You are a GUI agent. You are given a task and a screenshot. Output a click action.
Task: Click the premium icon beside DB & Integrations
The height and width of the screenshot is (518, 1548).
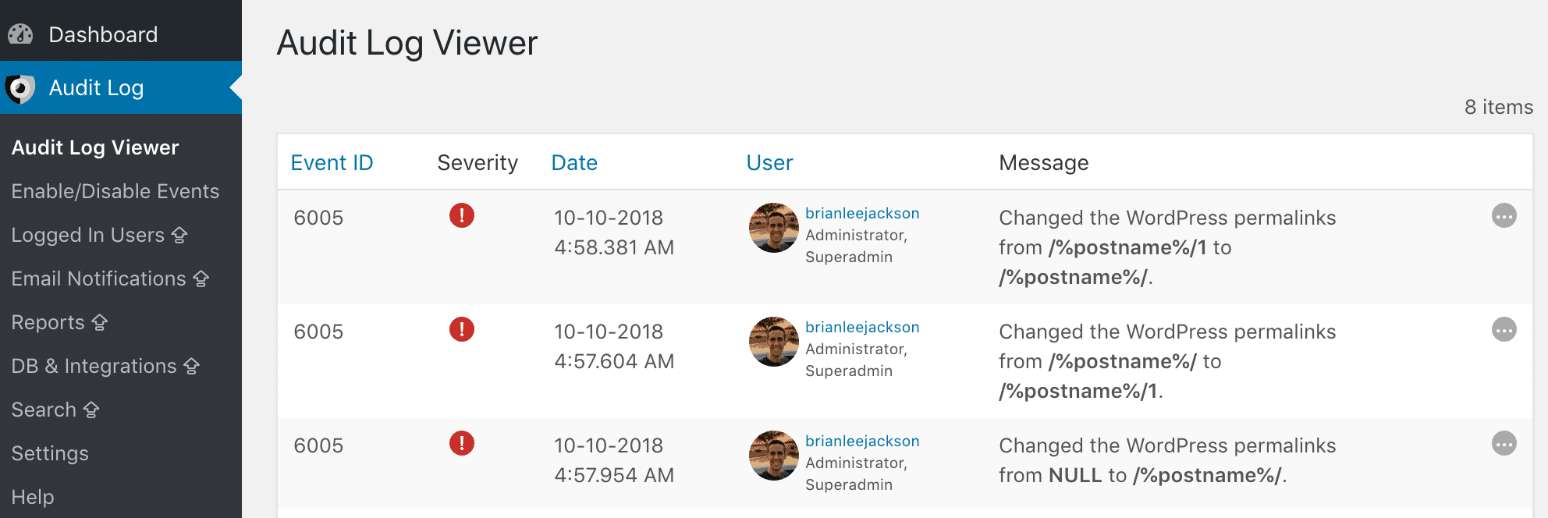coord(190,365)
